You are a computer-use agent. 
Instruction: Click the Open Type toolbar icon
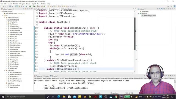48,6
